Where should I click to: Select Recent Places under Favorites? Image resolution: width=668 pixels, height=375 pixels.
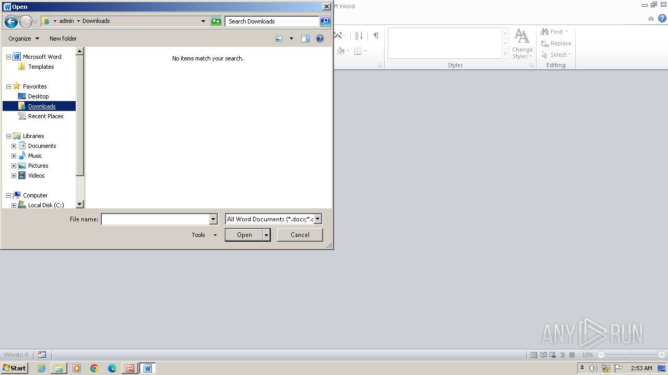(46, 116)
